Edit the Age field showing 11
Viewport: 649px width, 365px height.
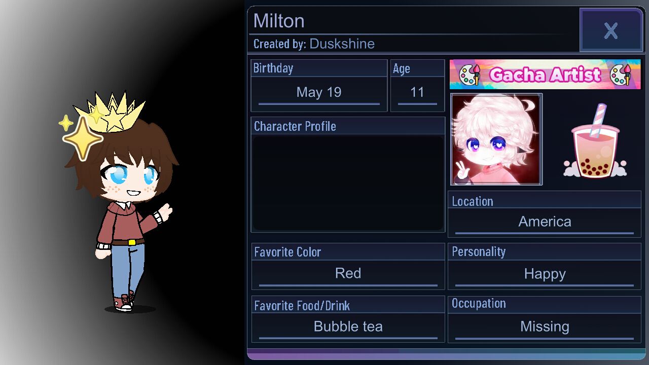(x=417, y=93)
